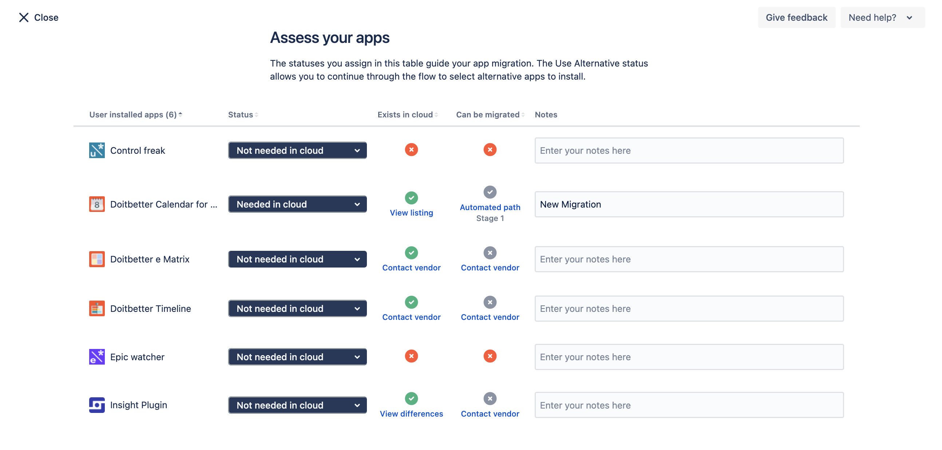This screenshot has height=450, width=942.
Task: Click the Doitbetter e Matrix app icon
Action: pos(96,259)
